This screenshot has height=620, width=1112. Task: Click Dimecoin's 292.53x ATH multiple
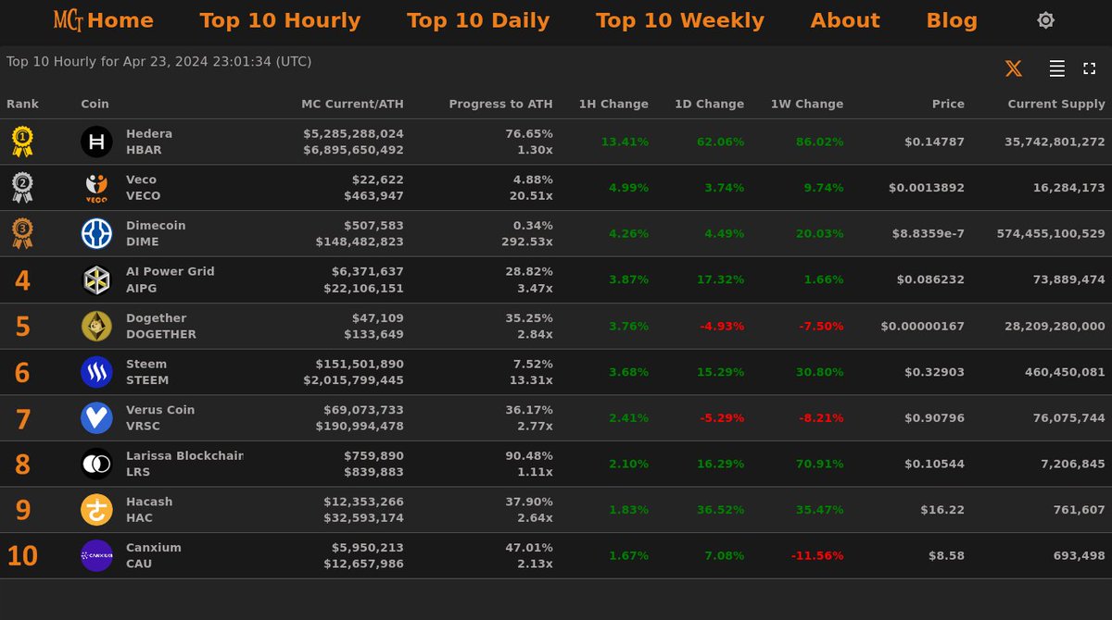527,242
